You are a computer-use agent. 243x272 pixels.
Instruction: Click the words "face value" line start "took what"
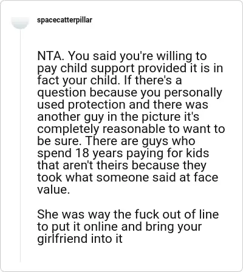tap(128, 177)
